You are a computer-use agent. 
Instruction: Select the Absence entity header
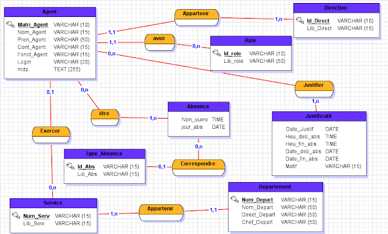pos(198,106)
